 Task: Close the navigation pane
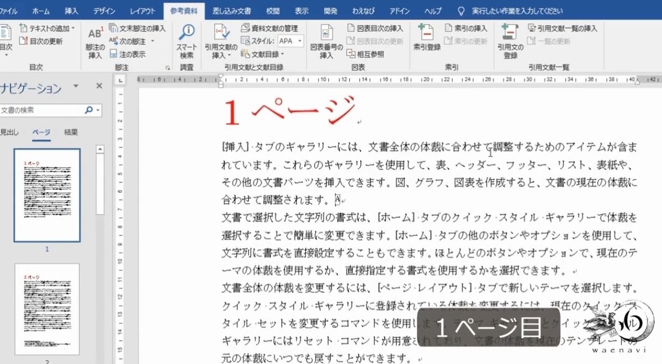(x=99, y=86)
